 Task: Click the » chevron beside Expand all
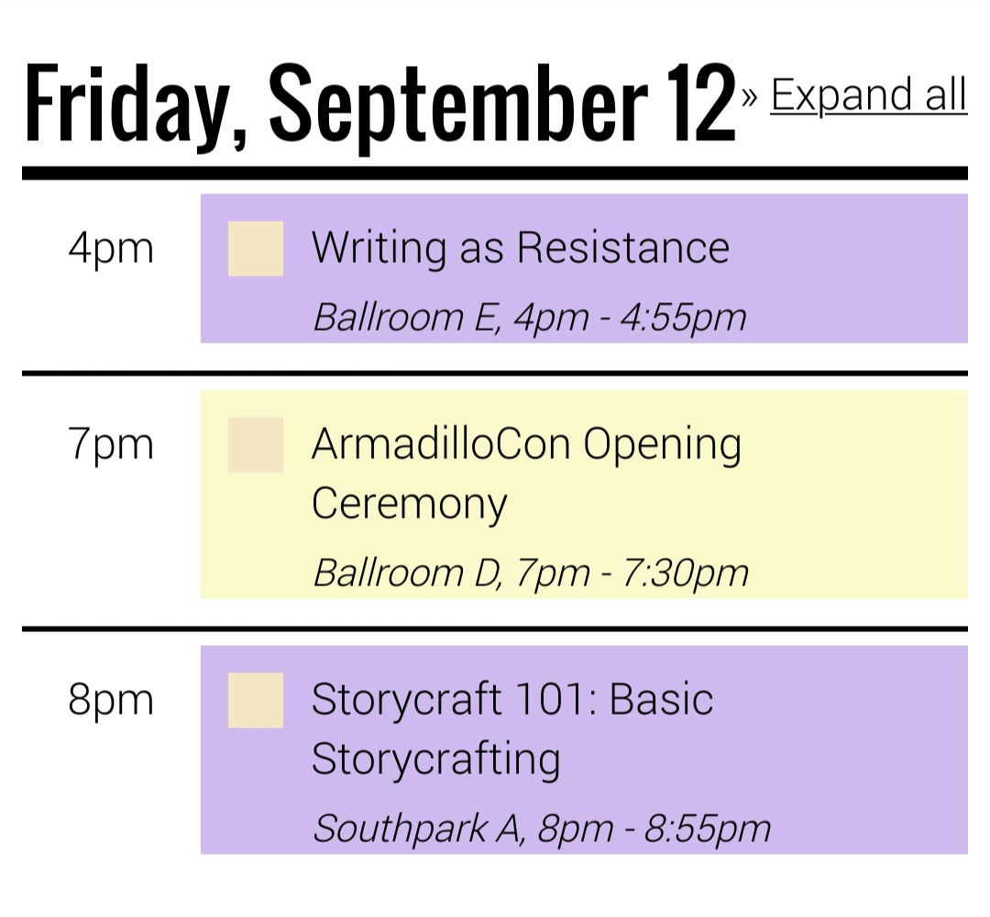point(750,96)
